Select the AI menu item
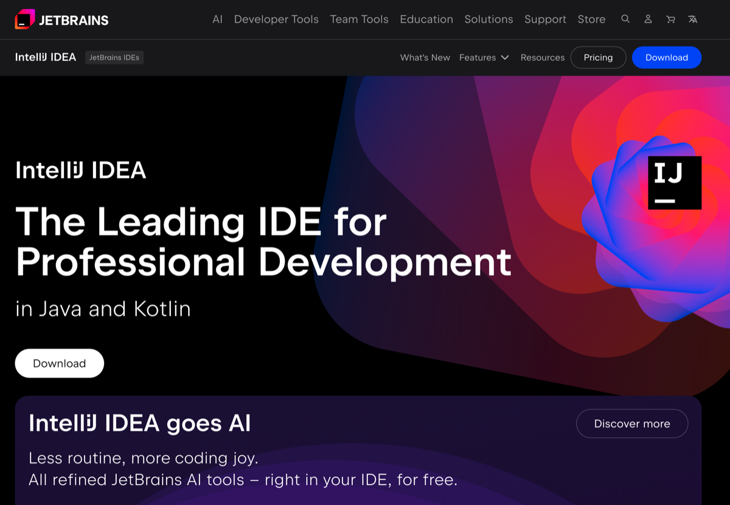 point(217,19)
